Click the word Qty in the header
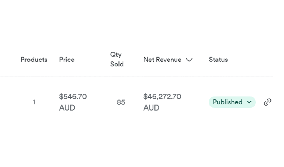Viewport: 284px width, 167px height. [x=116, y=55]
